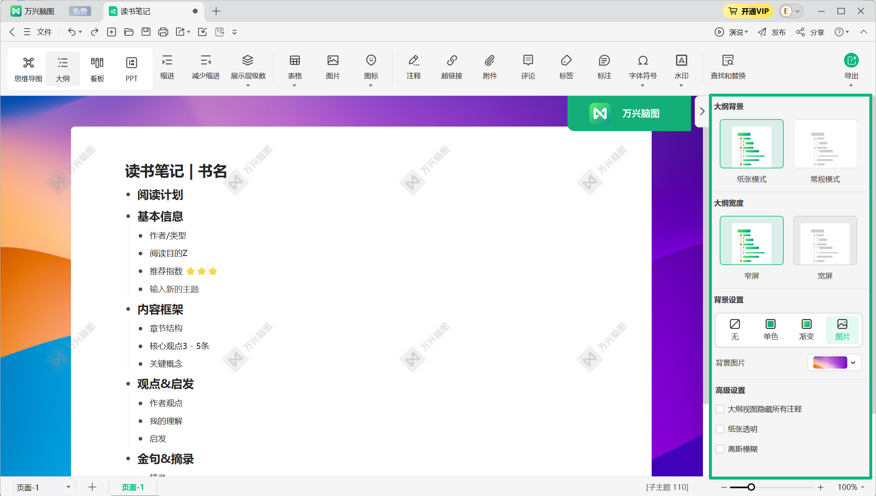Go back with the left arrow

[12, 32]
